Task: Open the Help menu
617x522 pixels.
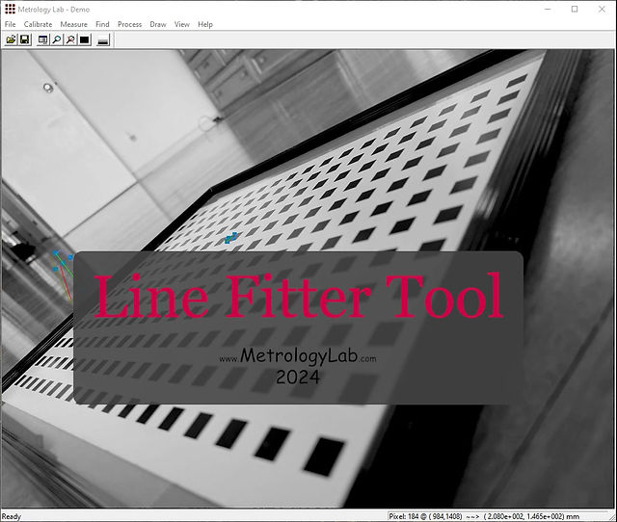Action: 205,24
